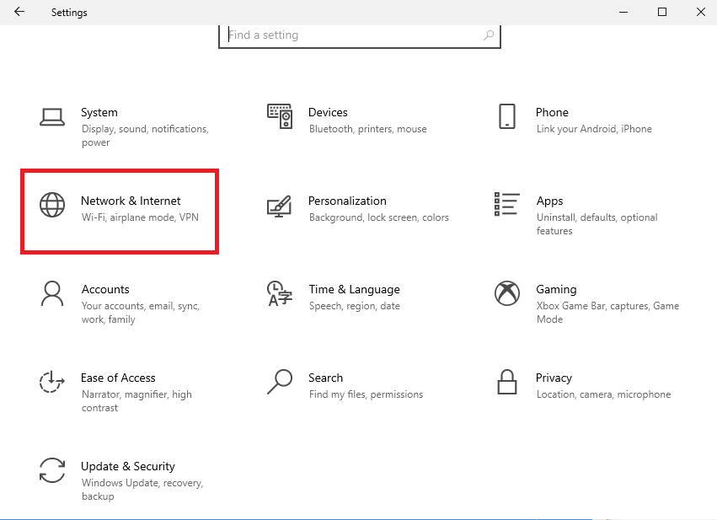Click 'Speech, region, date' text

(x=355, y=306)
